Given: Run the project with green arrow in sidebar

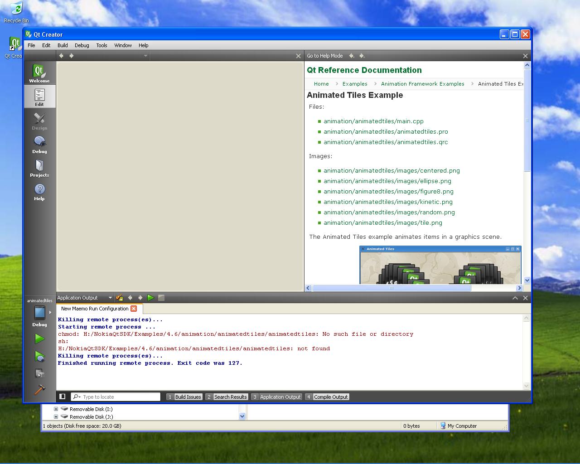Looking at the screenshot, I should tap(39, 338).
